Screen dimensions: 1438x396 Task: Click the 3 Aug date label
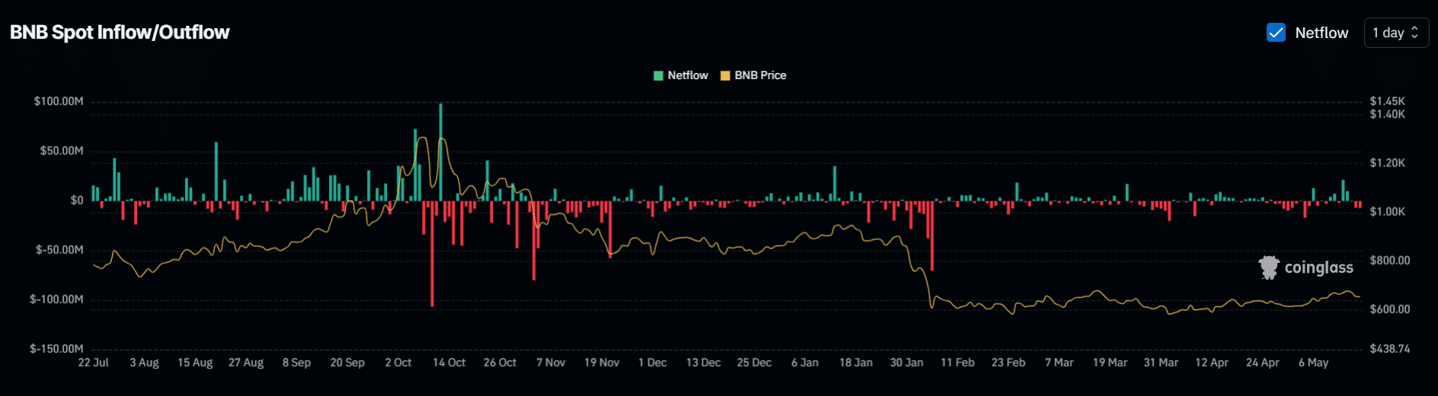pos(144,363)
